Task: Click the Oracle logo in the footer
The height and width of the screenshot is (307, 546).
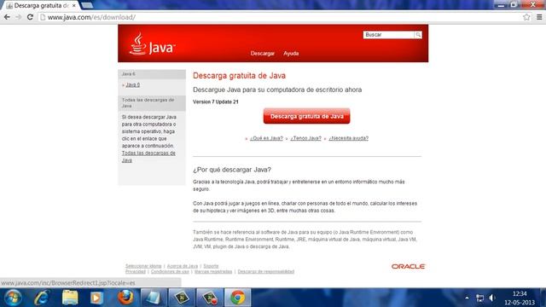Action: coord(408,266)
